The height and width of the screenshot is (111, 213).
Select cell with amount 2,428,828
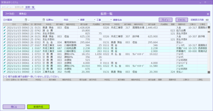84,28
